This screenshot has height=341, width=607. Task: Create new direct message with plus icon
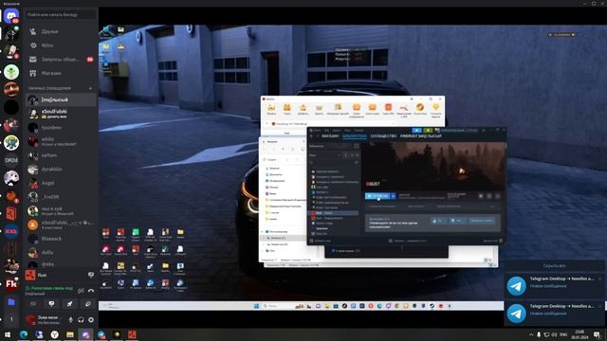click(x=91, y=88)
